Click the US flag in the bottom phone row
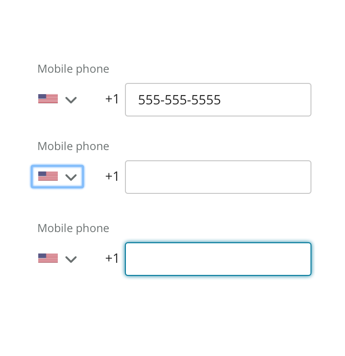This screenshot has height=356, width=345. [x=48, y=258]
